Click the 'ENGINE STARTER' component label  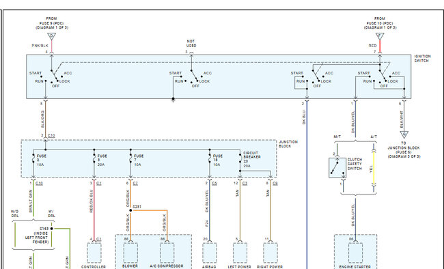355,267
